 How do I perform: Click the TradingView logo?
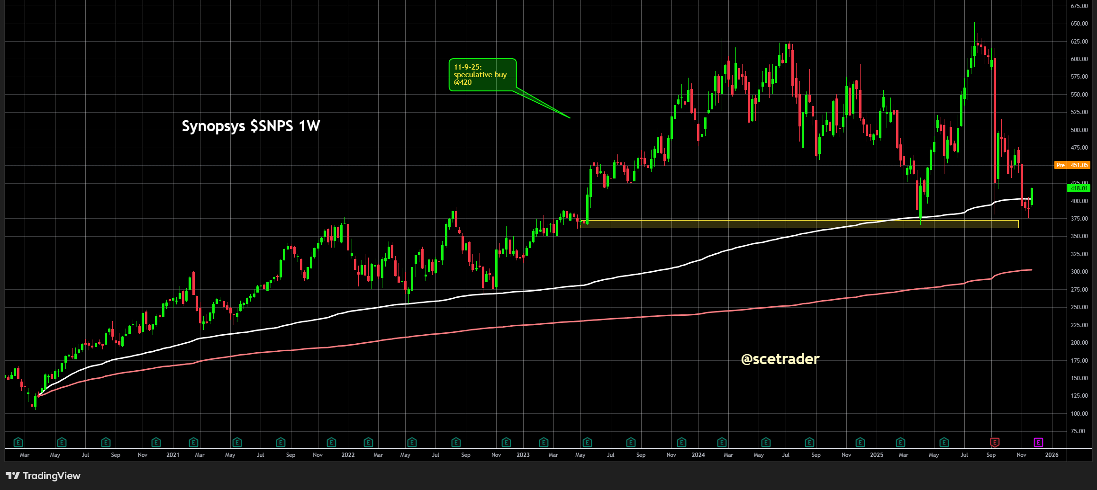click(43, 476)
